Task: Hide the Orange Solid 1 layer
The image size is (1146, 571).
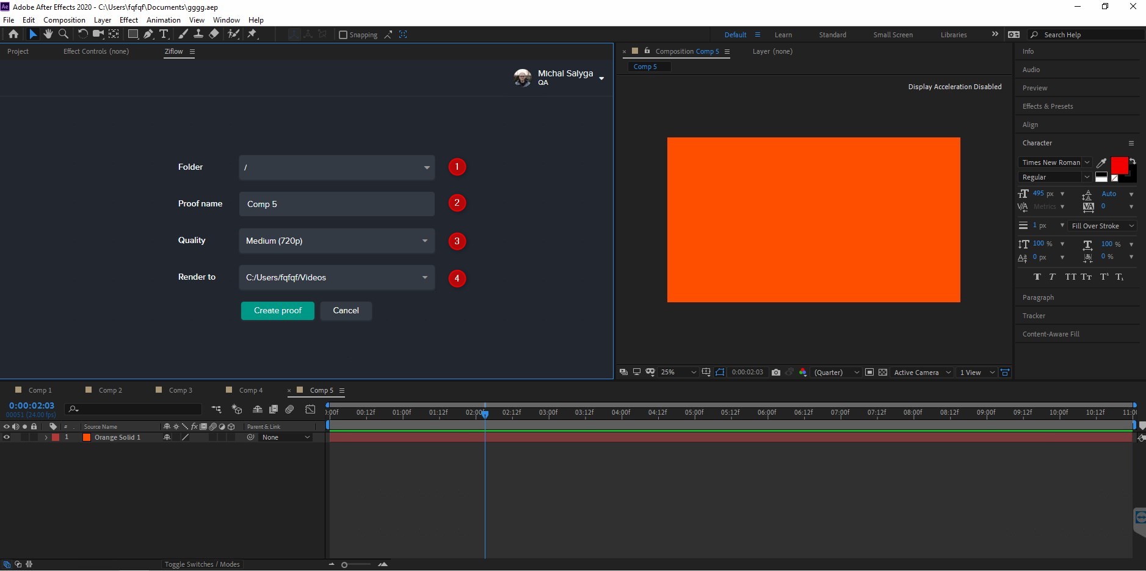Action: tap(7, 437)
